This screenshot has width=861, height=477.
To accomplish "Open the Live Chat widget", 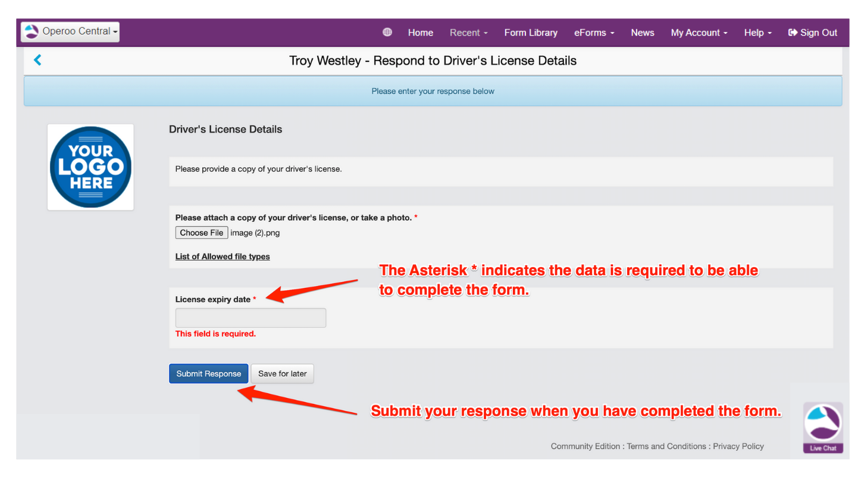I will (823, 427).
